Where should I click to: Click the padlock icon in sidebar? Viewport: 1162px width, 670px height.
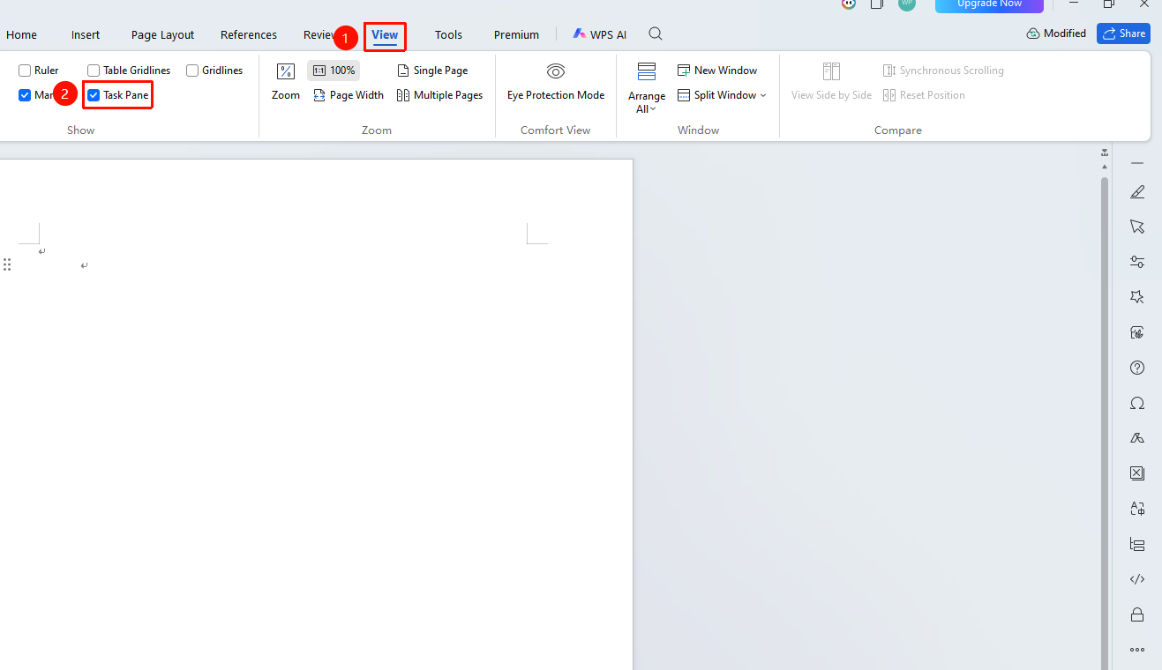click(1137, 614)
